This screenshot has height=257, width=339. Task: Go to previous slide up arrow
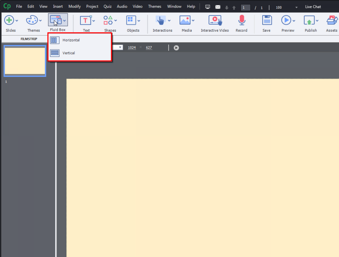pos(234,8)
